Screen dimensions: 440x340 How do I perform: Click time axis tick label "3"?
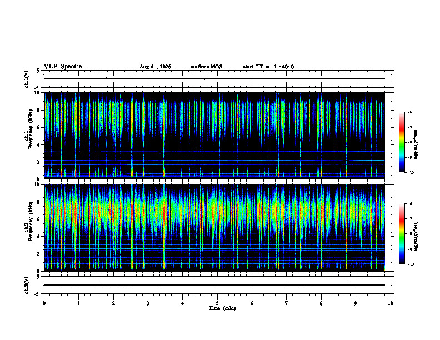pos(148,303)
